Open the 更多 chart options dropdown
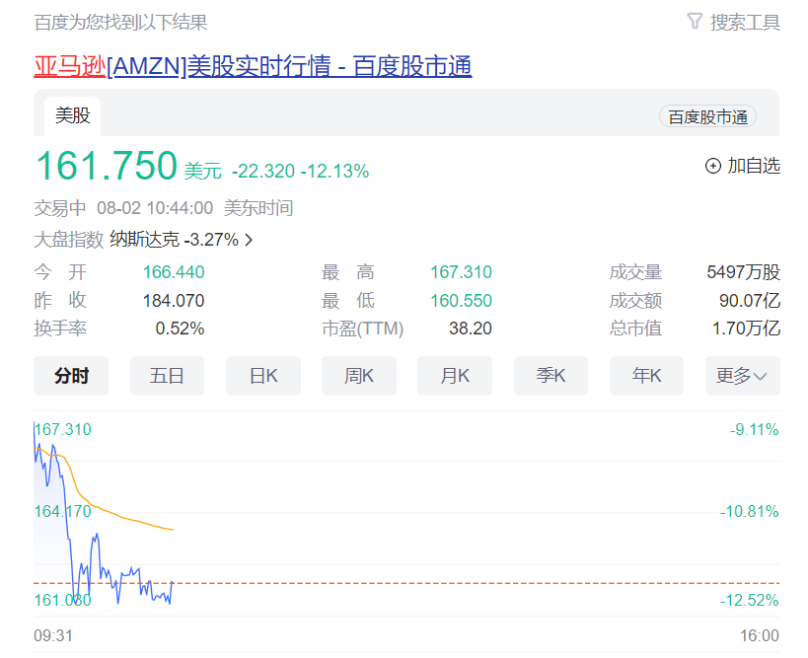The image size is (808, 658). pos(743,376)
